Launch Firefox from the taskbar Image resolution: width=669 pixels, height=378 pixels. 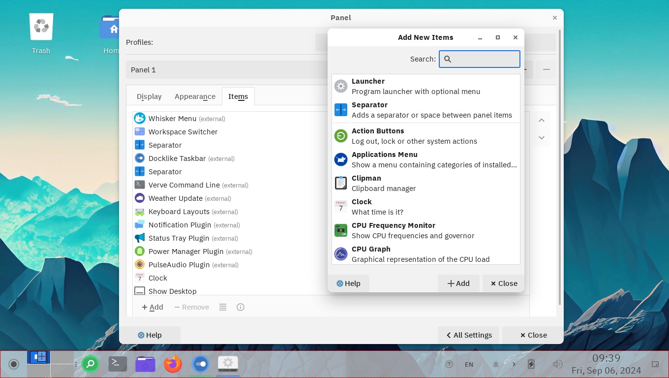tap(173, 364)
